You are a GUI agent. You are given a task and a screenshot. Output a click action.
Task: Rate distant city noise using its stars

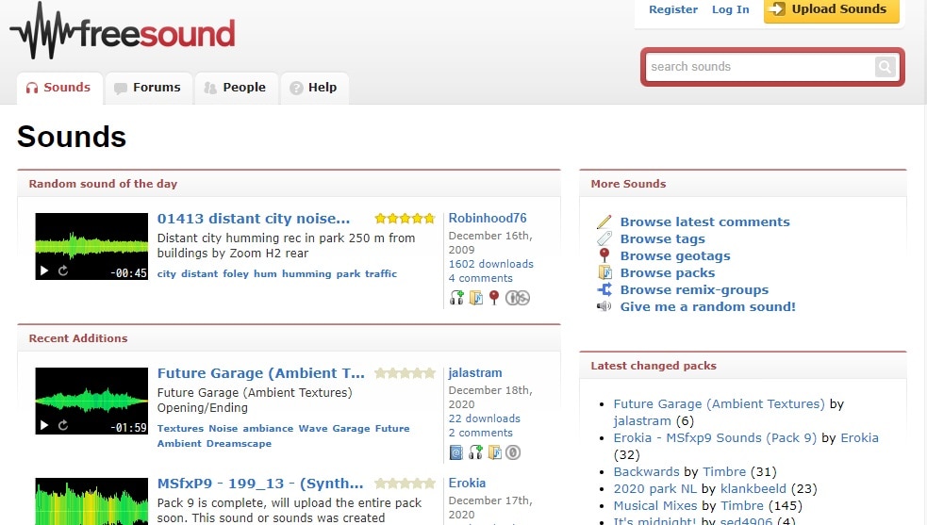click(x=405, y=219)
